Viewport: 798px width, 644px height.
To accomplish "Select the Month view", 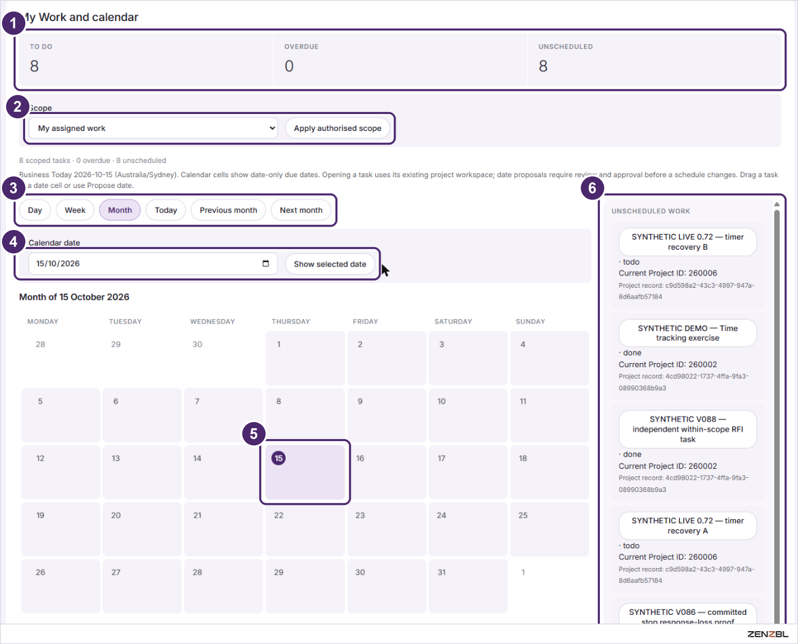I will pos(120,210).
